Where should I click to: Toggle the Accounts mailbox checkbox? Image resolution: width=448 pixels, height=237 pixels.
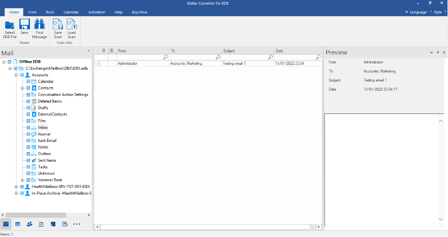(22, 75)
